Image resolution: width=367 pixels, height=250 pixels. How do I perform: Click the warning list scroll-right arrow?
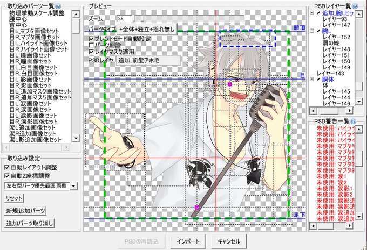[x=349, y=225]
